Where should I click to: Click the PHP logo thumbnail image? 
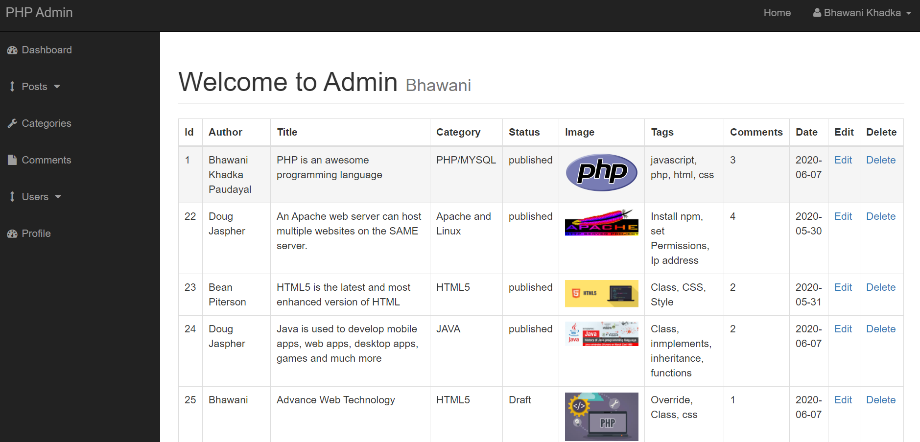(x=601, y=172)
